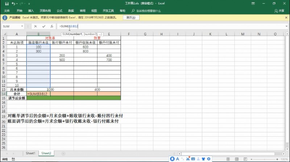
Task: Click zoom in plus button
Action: pos(277,159)
